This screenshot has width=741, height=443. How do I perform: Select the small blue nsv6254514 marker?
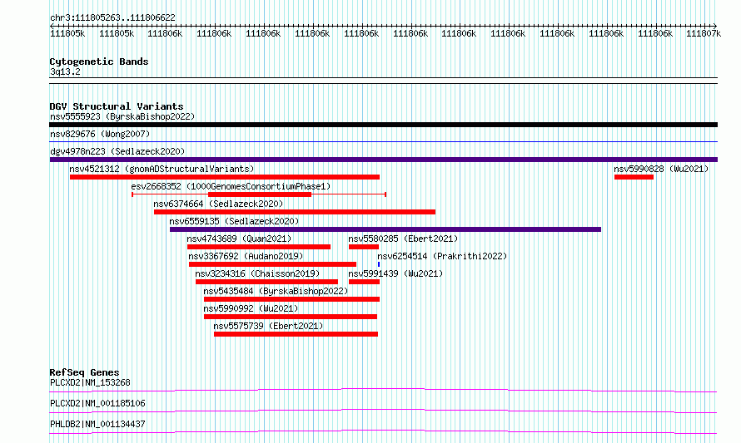point(379,264)
